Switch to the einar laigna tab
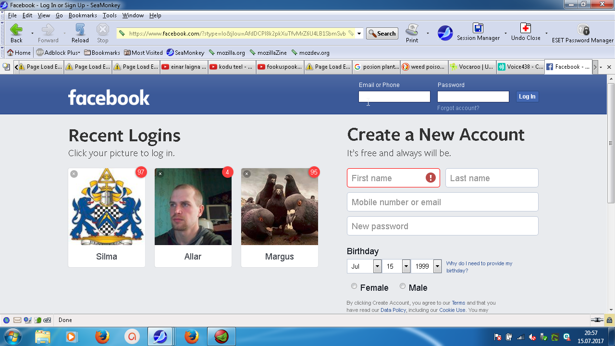615x346 pixels. (x=184, y=67)
